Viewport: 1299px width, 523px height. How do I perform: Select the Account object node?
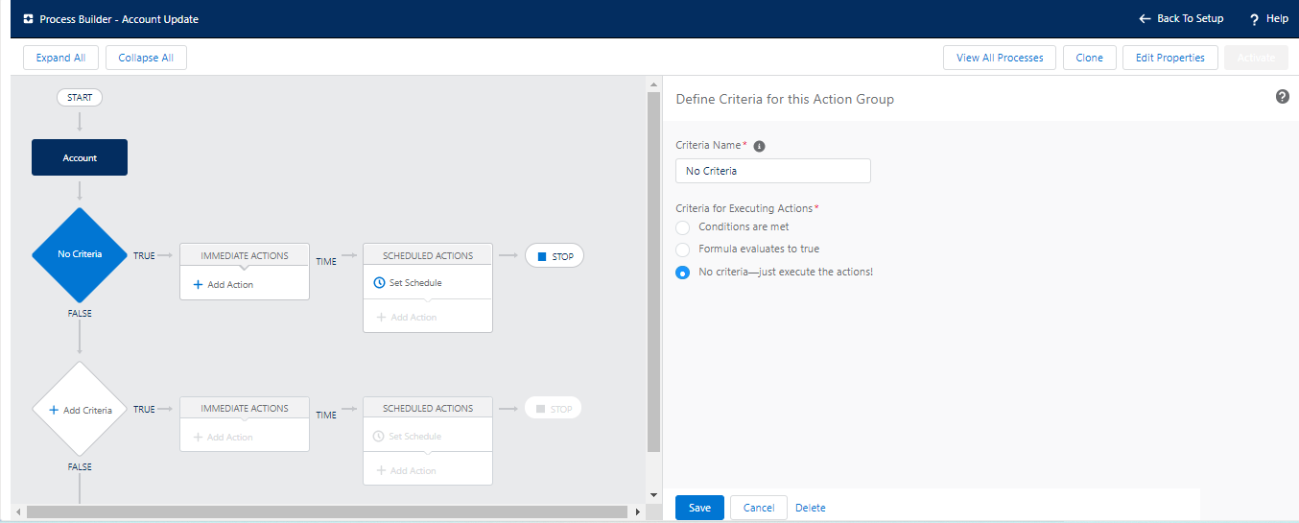pyautogui.click(x=80, y=157)
